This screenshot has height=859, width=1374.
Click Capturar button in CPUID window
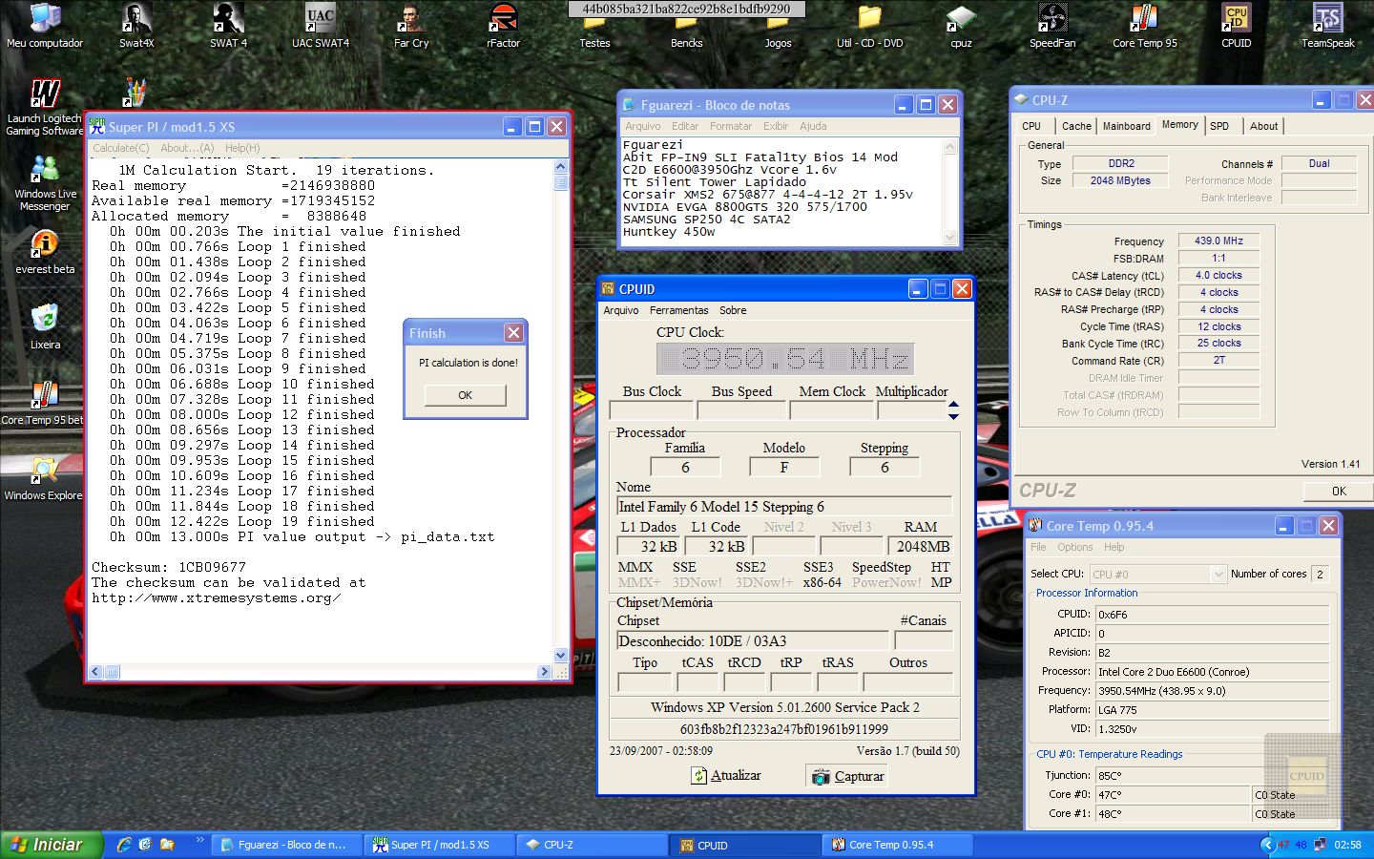847,776
